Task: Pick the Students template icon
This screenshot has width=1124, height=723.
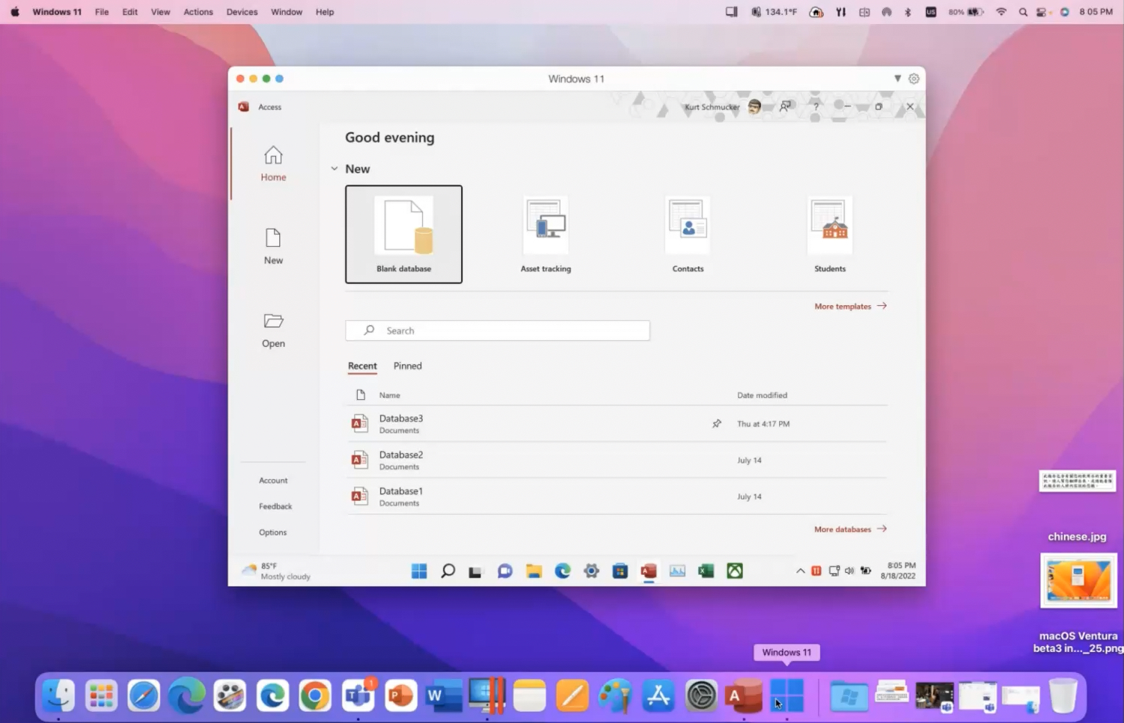Action: [830, 226]
